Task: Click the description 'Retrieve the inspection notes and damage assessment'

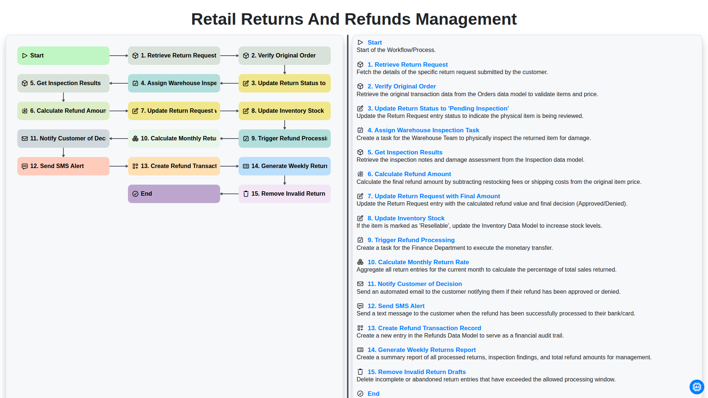Action: (x=471, y=160)
